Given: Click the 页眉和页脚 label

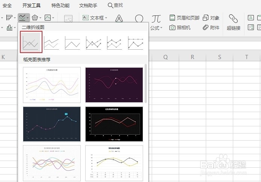Looking at the screenshot, I should [x=188, y=18].
